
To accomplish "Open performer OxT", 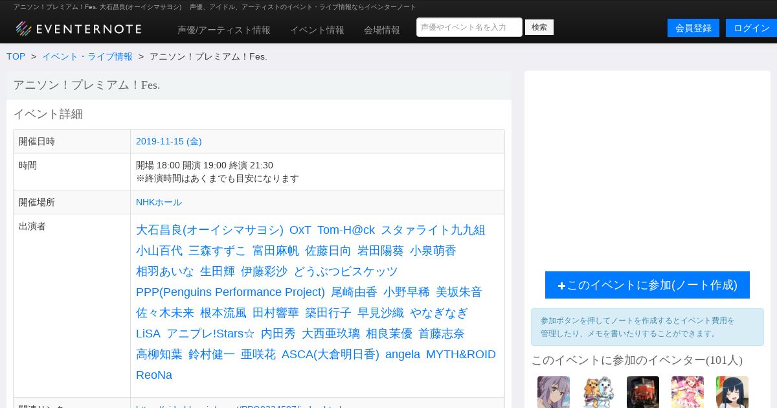I will click(300, 230).
